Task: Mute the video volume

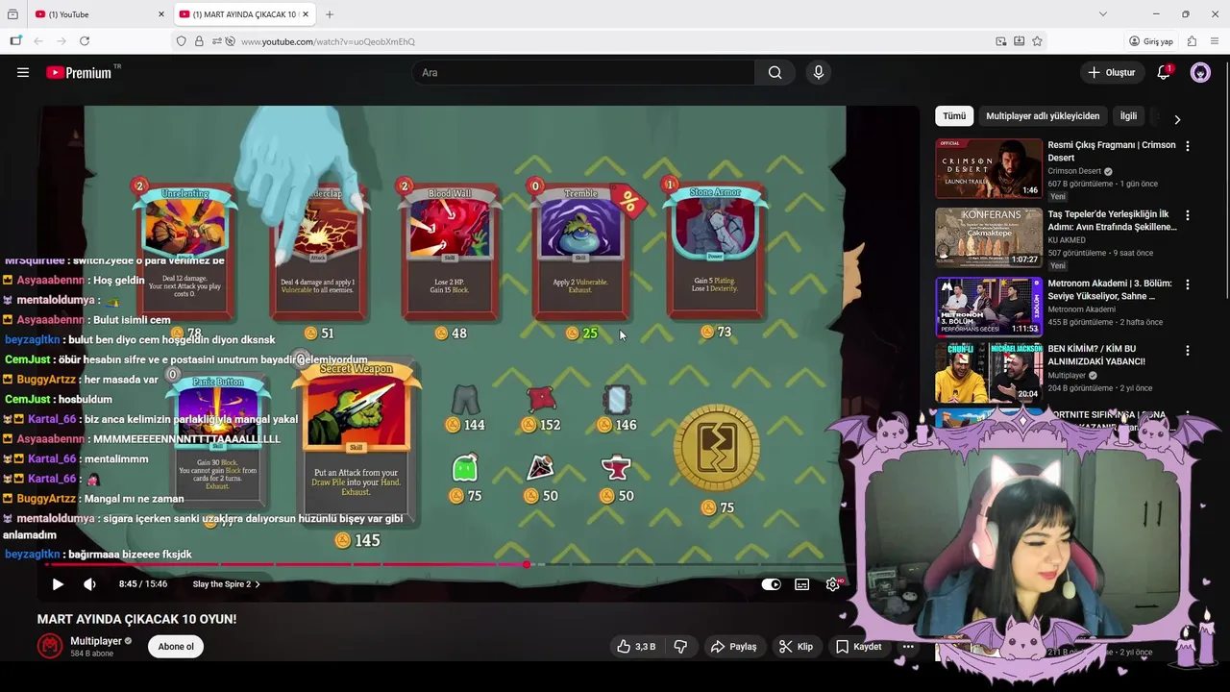Action: (89, 583)
